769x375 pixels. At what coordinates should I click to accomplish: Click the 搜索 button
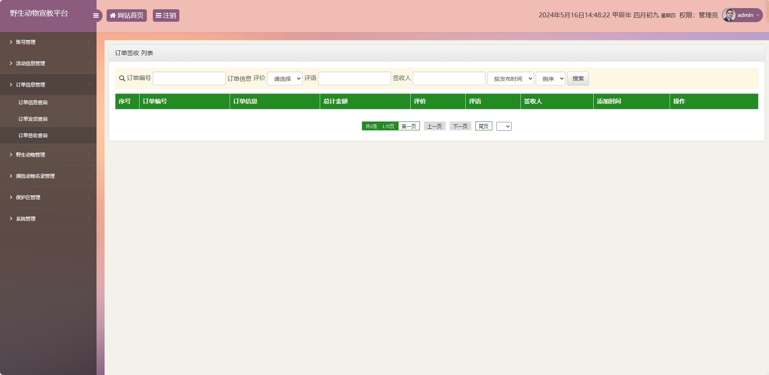coord(578,79)
